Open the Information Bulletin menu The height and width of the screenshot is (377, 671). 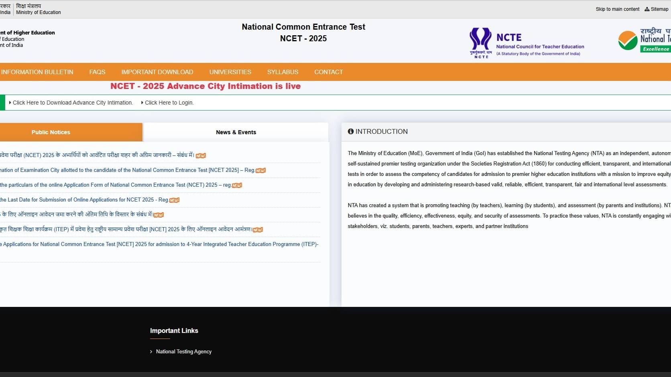point(37,72)
